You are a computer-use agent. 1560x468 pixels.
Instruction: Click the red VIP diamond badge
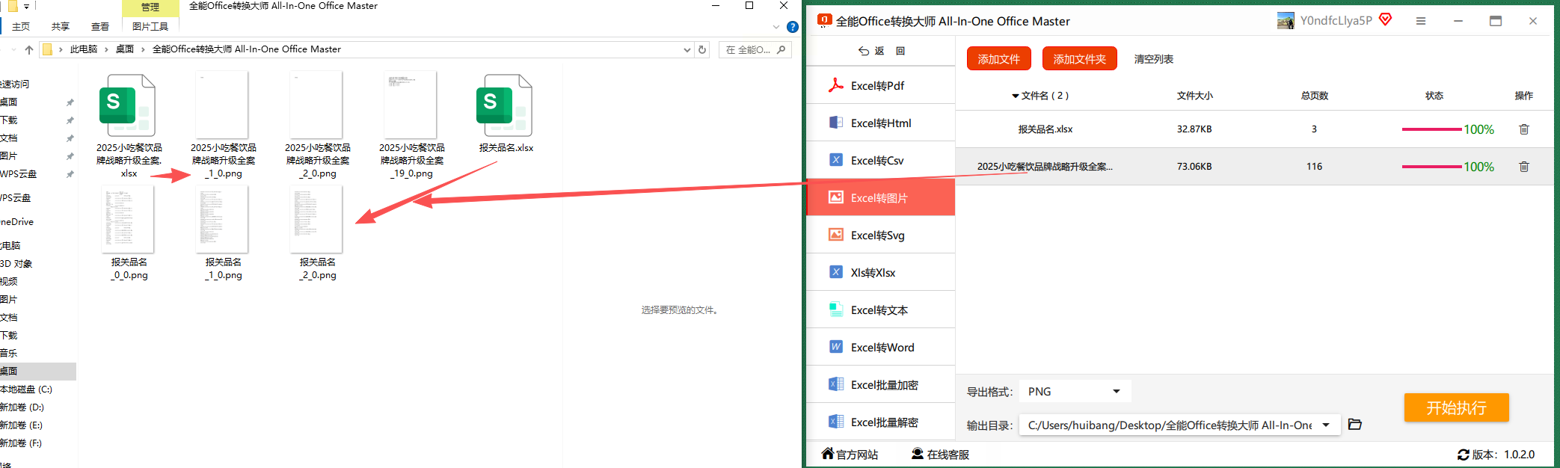coord(1385,19)
